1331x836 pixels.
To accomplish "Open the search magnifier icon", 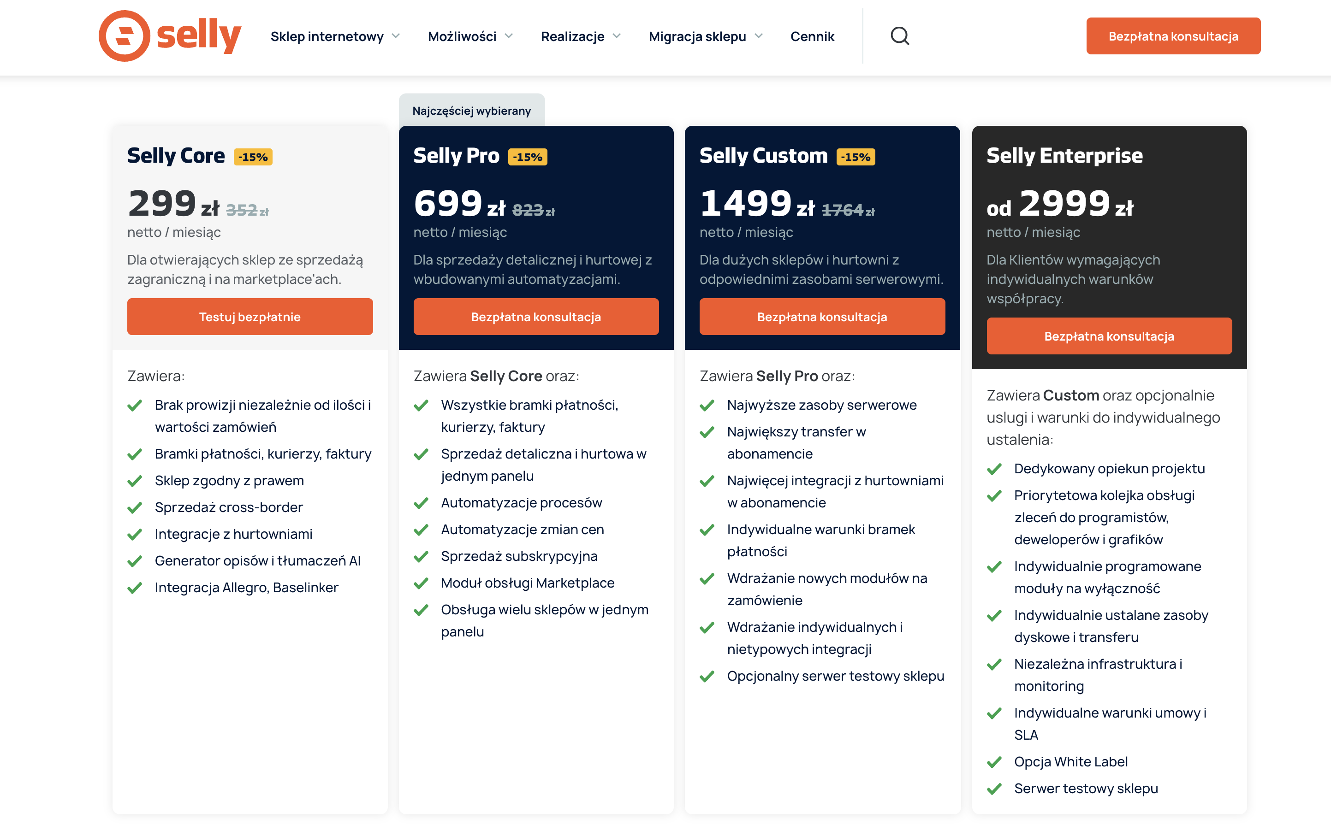I will pyautogui.click(x=899, y=36).
